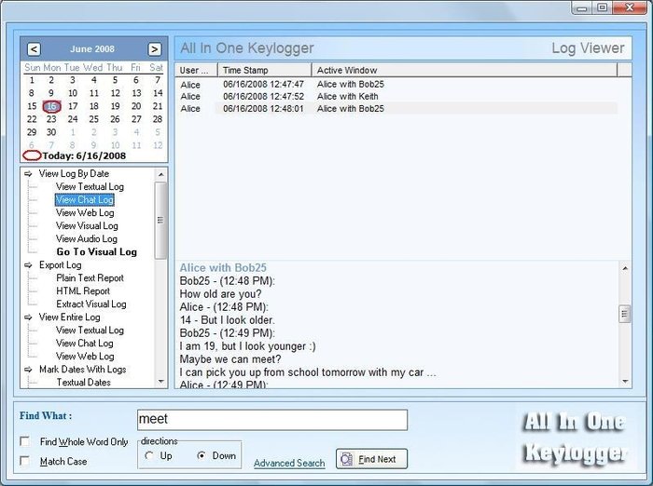This screenshot has height=486, width=653.
Task: Sort log list by Time Stamp column
Action: (x=264, y=70)
